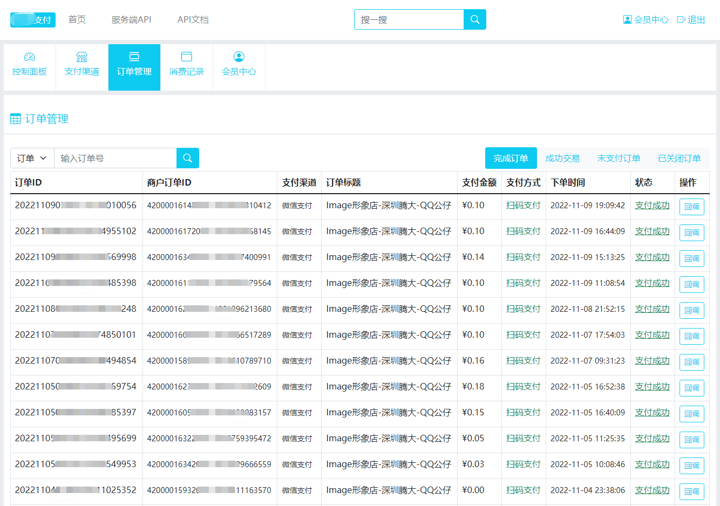Open the API文档 menu item

pos(193,19)
